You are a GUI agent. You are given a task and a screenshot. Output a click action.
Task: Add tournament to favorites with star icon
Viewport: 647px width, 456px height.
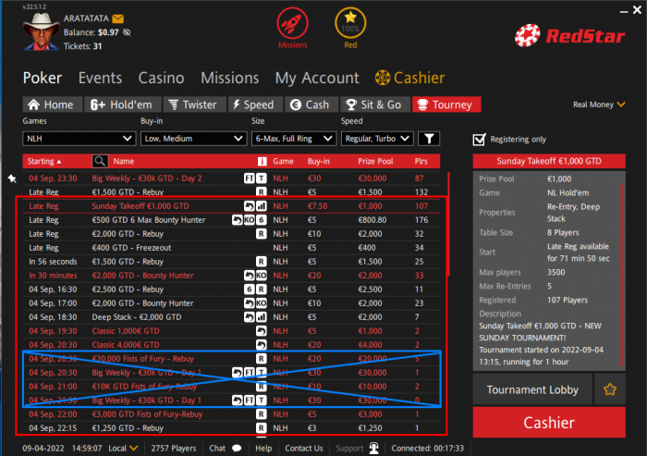pos(610,389)
